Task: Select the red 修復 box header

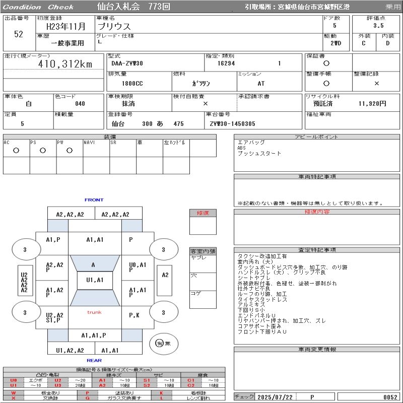Action: 203,213
